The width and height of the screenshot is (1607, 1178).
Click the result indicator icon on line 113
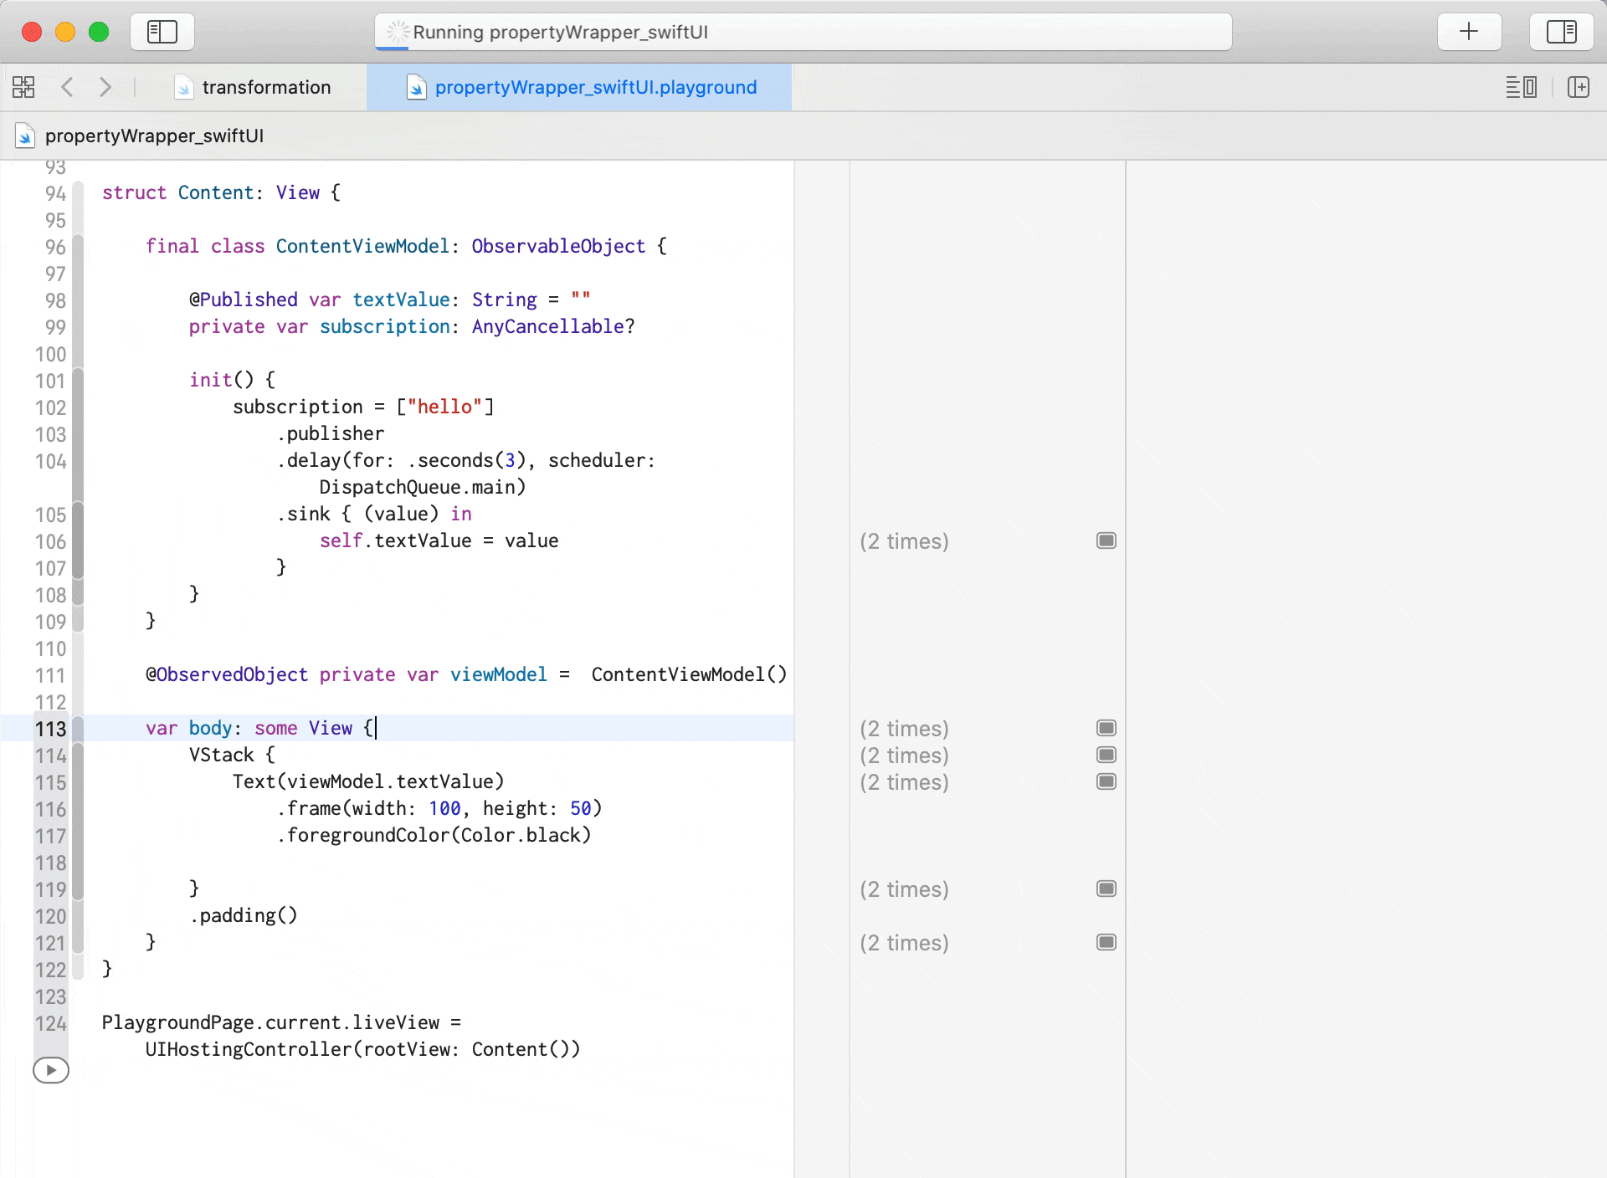tap(1106, 728)
